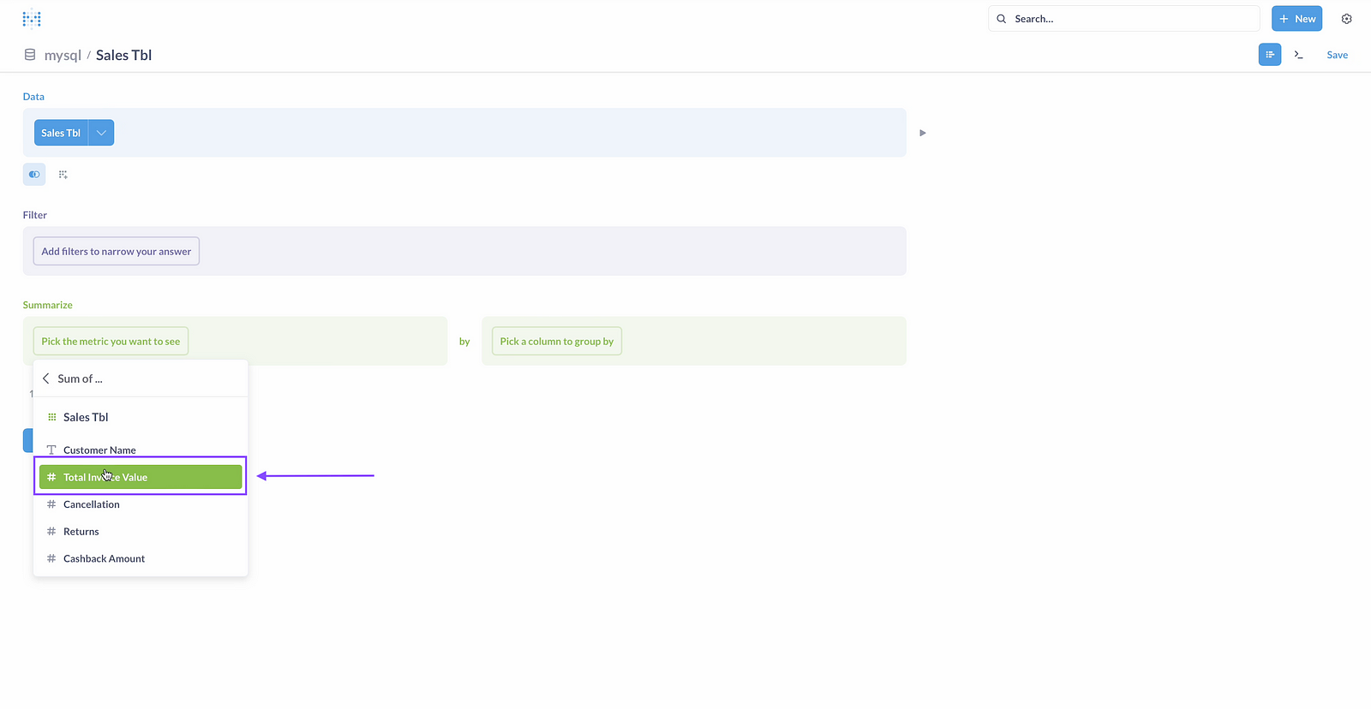Click Add filters to narrow your answer
Screen dimensions: 1371x709
[x=117, y=252]
